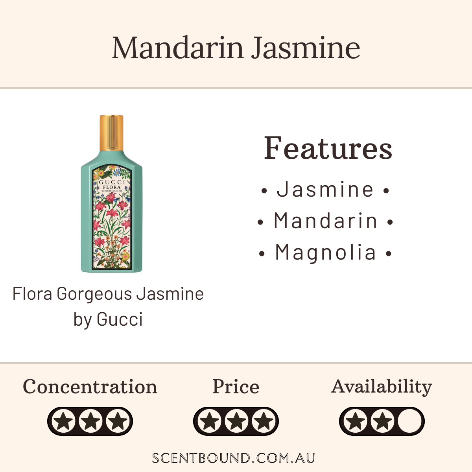
Task: Click the first star under Availability
Action: (x=356, y=421)
